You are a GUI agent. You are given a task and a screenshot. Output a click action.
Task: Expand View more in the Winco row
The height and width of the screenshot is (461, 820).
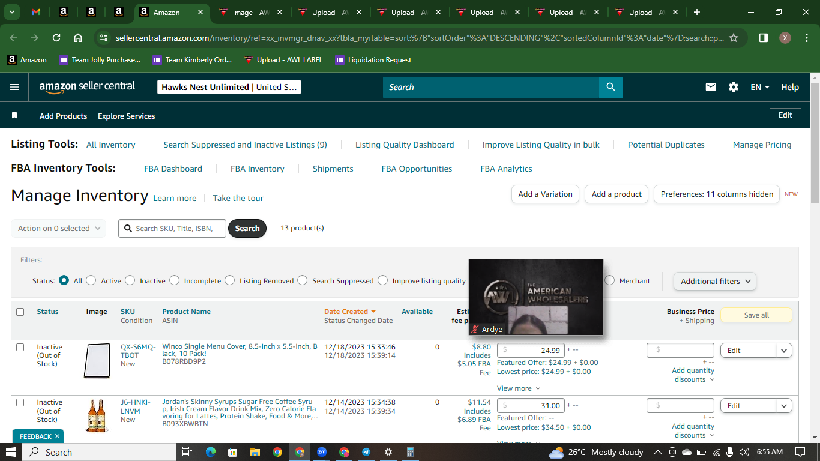519,388
